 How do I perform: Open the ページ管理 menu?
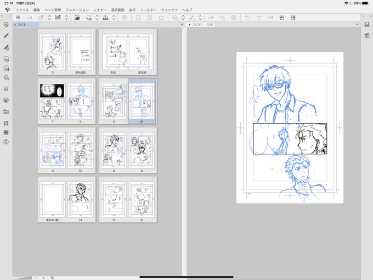coord(53,10)
